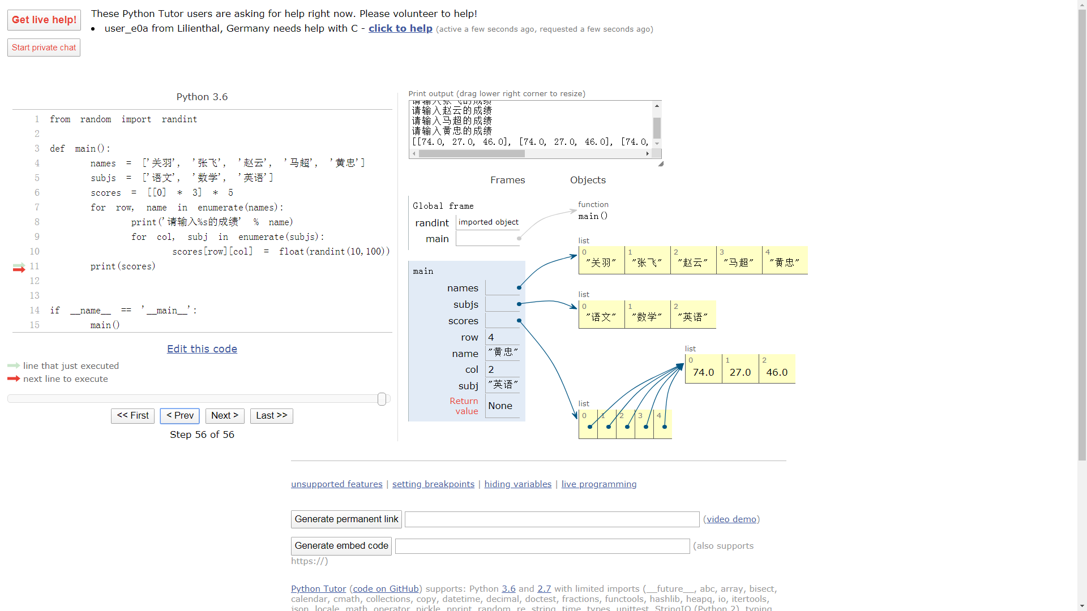This screenshot has height=611, width=1087.
Task: Click the browser page scroll up arrow
Action: click(1082, 5)
